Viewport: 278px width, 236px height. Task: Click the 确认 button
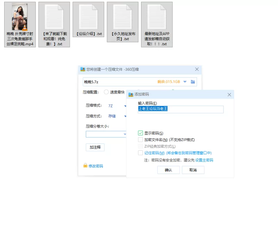[169, 170]
